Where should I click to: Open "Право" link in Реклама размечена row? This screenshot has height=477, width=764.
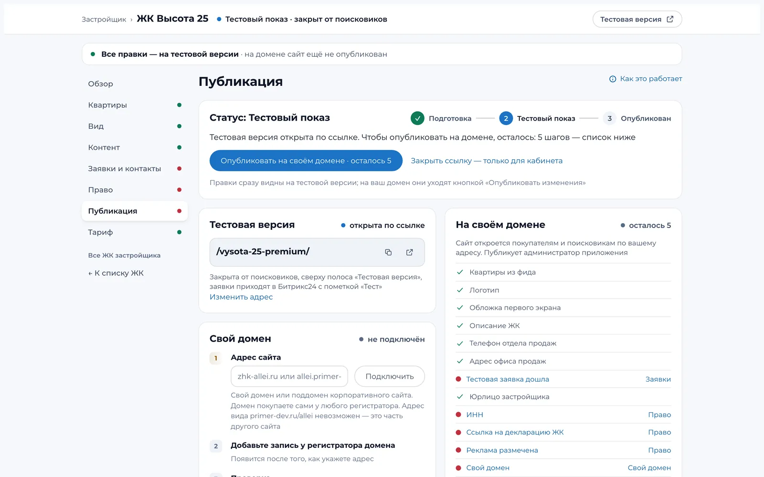[x=659, y=450]
